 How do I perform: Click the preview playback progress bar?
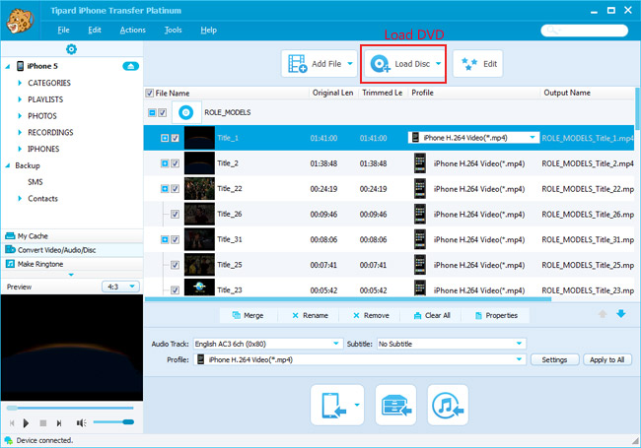pyautogui.click(x=70, y=408)
